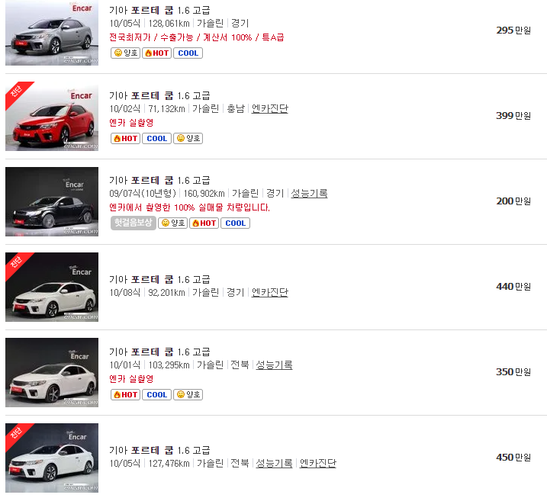
Task: Open the 성능기록 link on the 160,902km listing
Action: 309,194
